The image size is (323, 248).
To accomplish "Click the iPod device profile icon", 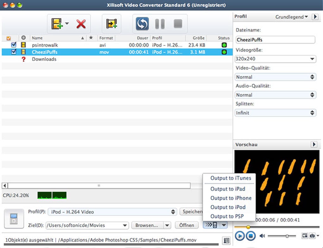I will [14, 219].
